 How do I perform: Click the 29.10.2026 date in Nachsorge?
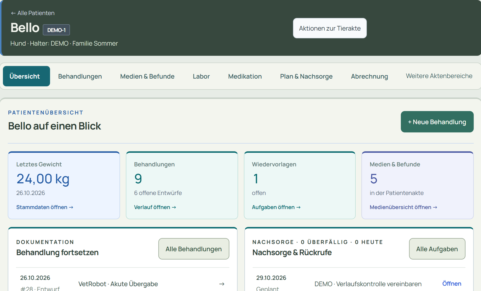tap(271, 278)
